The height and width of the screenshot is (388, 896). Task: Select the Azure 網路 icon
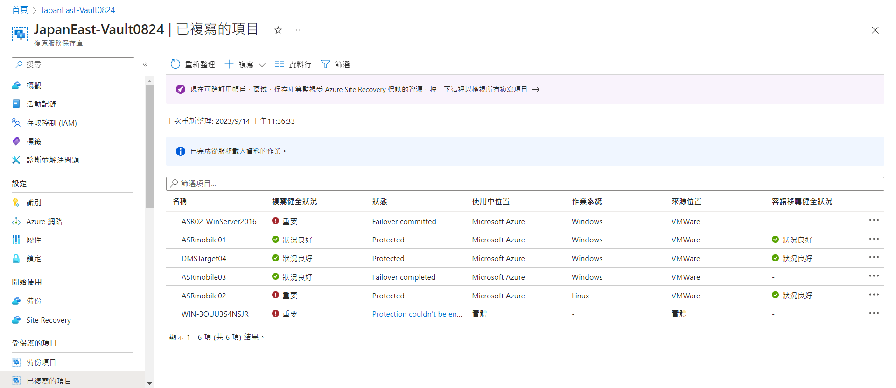pos(16,221)
